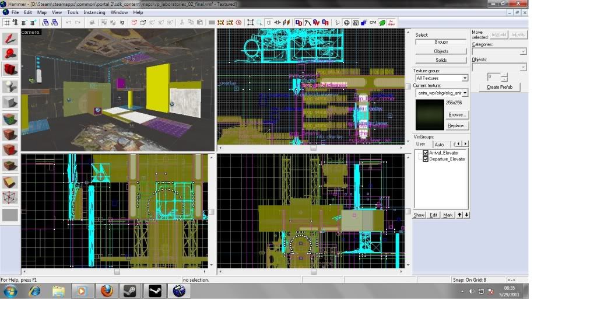Click the VisGroups Mark button

(448, 215)
